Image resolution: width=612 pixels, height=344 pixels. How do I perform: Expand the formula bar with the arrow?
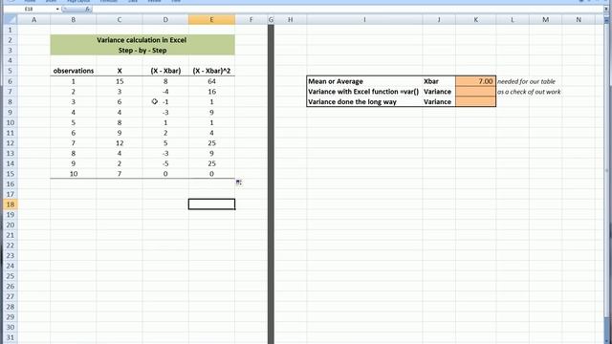tap(605, 9)
